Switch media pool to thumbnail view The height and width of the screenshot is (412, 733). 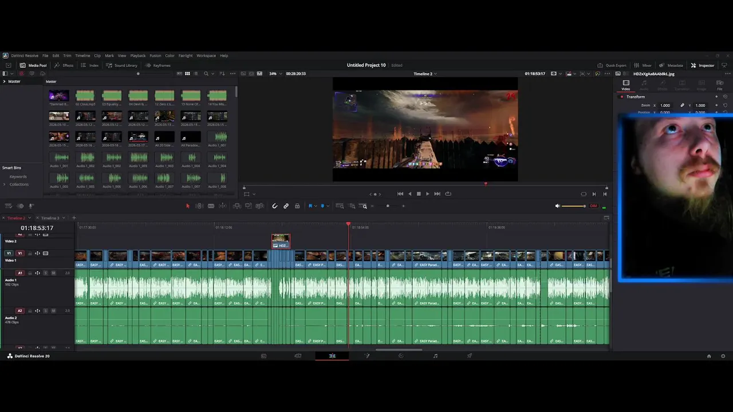click(x=187, y=74)
